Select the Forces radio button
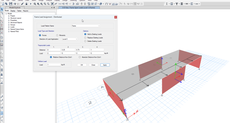230x123 pixels. [x=40, y=35]
